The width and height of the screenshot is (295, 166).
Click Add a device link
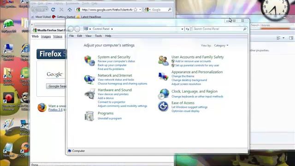(106, 98)
